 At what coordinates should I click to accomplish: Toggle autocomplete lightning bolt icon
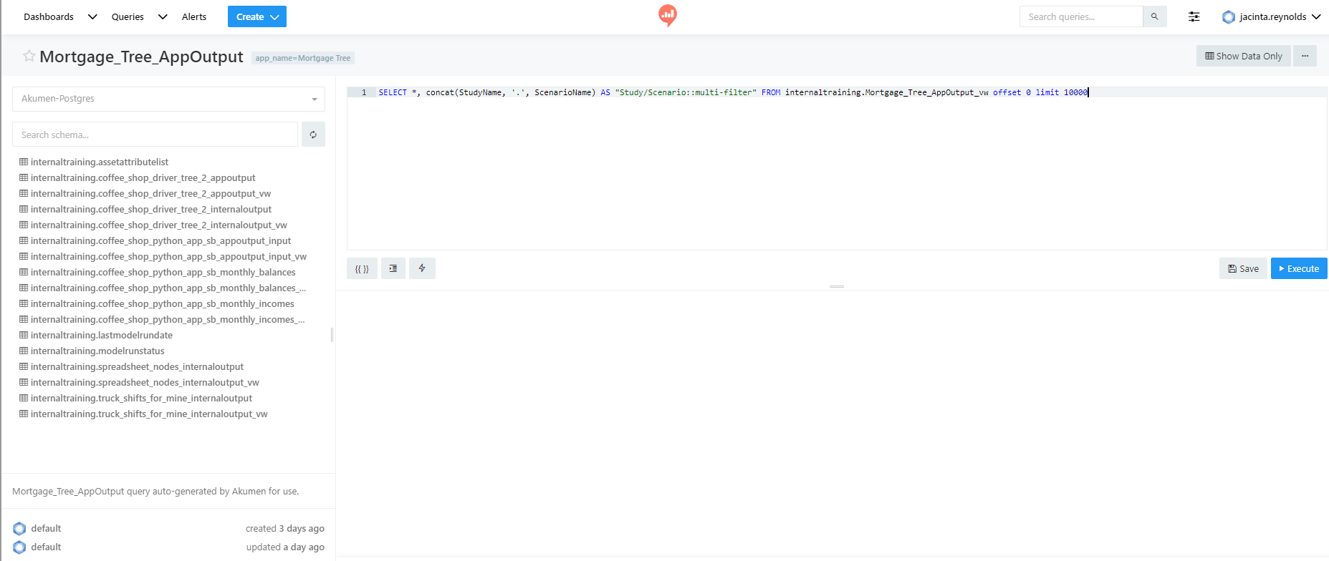pos(422,268)
